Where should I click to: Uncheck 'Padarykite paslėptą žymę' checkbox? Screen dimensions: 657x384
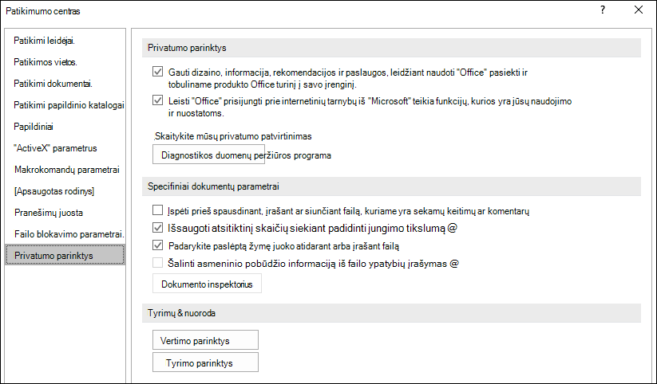coord(157,245)
